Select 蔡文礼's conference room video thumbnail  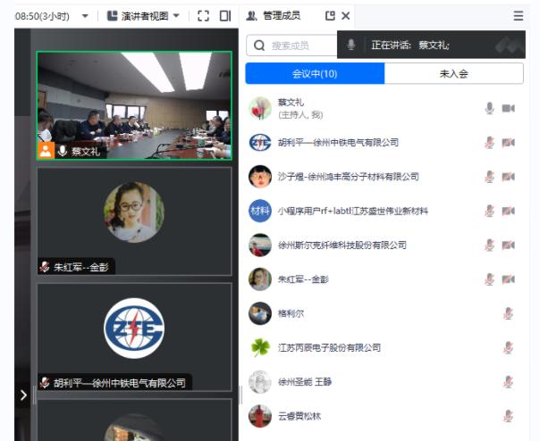tap(134, 105)
